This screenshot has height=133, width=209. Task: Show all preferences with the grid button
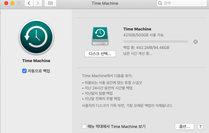pyautogui.click(x=50, y=3)
